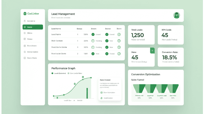Viewport: 205px width, 114px height.
Task: Click the last funnel segment at right
Action: 173,89
